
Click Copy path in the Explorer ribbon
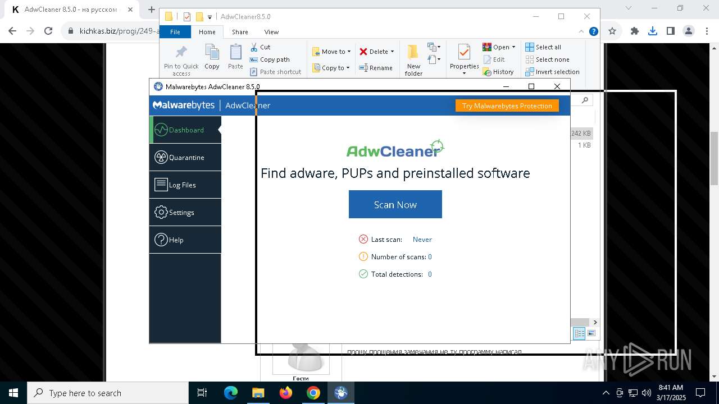point(270,59)
